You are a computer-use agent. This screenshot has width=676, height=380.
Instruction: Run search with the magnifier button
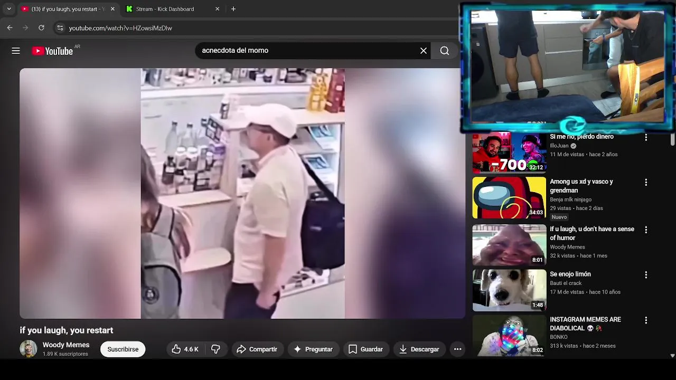[445, 51]
